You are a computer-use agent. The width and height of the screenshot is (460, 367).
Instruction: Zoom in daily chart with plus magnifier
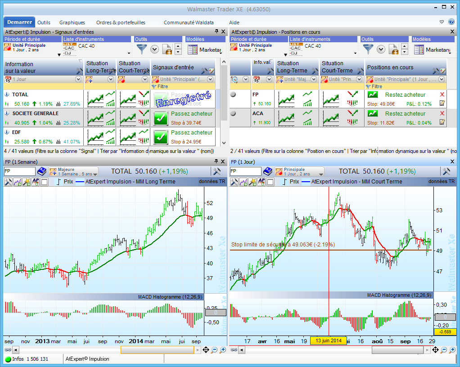(x=452, y=350)
